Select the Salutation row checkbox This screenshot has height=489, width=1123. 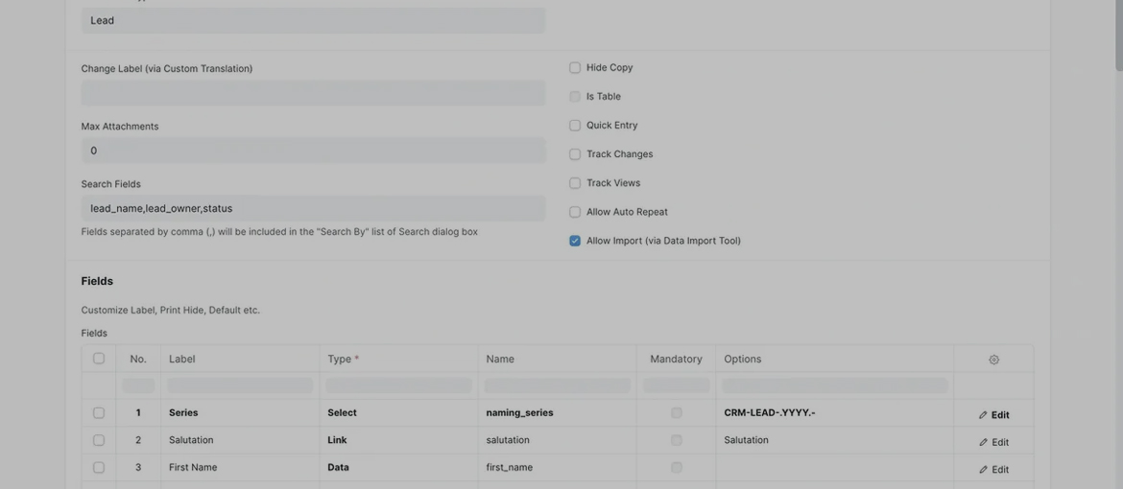[99, 440]
